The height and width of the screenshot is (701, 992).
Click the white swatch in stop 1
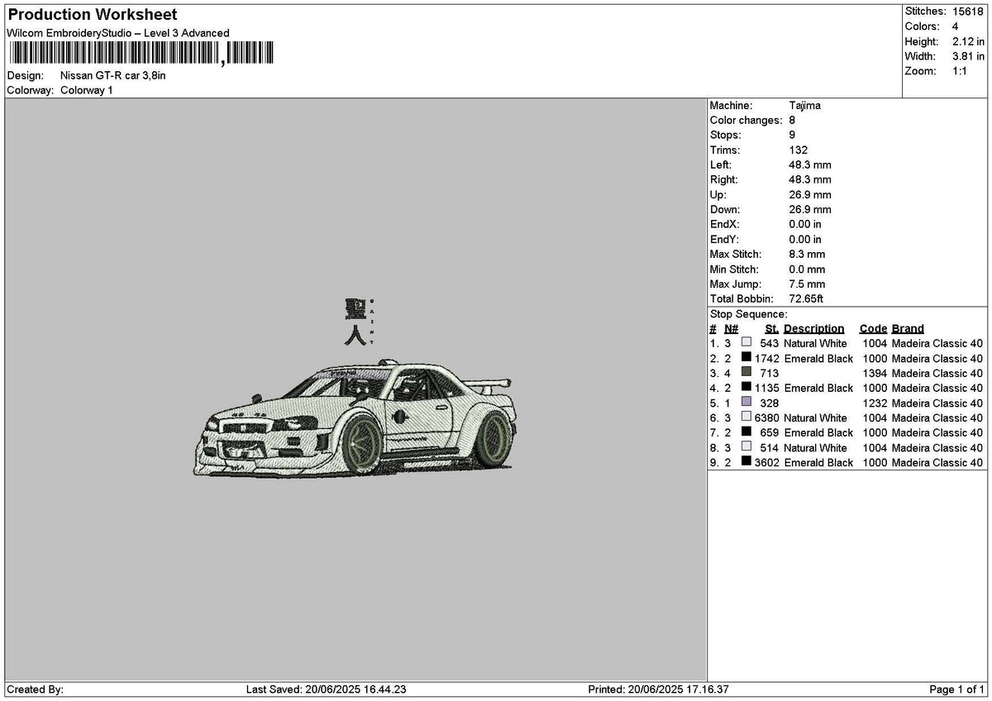click(x=746, y=343)
